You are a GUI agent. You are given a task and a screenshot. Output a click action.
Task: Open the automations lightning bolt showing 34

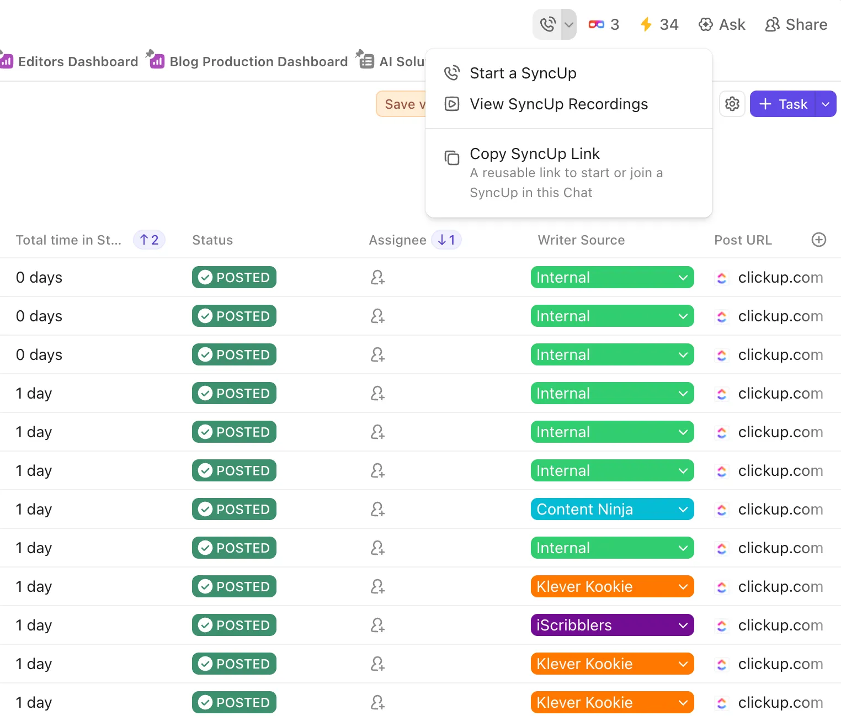(x=659, y=24)
